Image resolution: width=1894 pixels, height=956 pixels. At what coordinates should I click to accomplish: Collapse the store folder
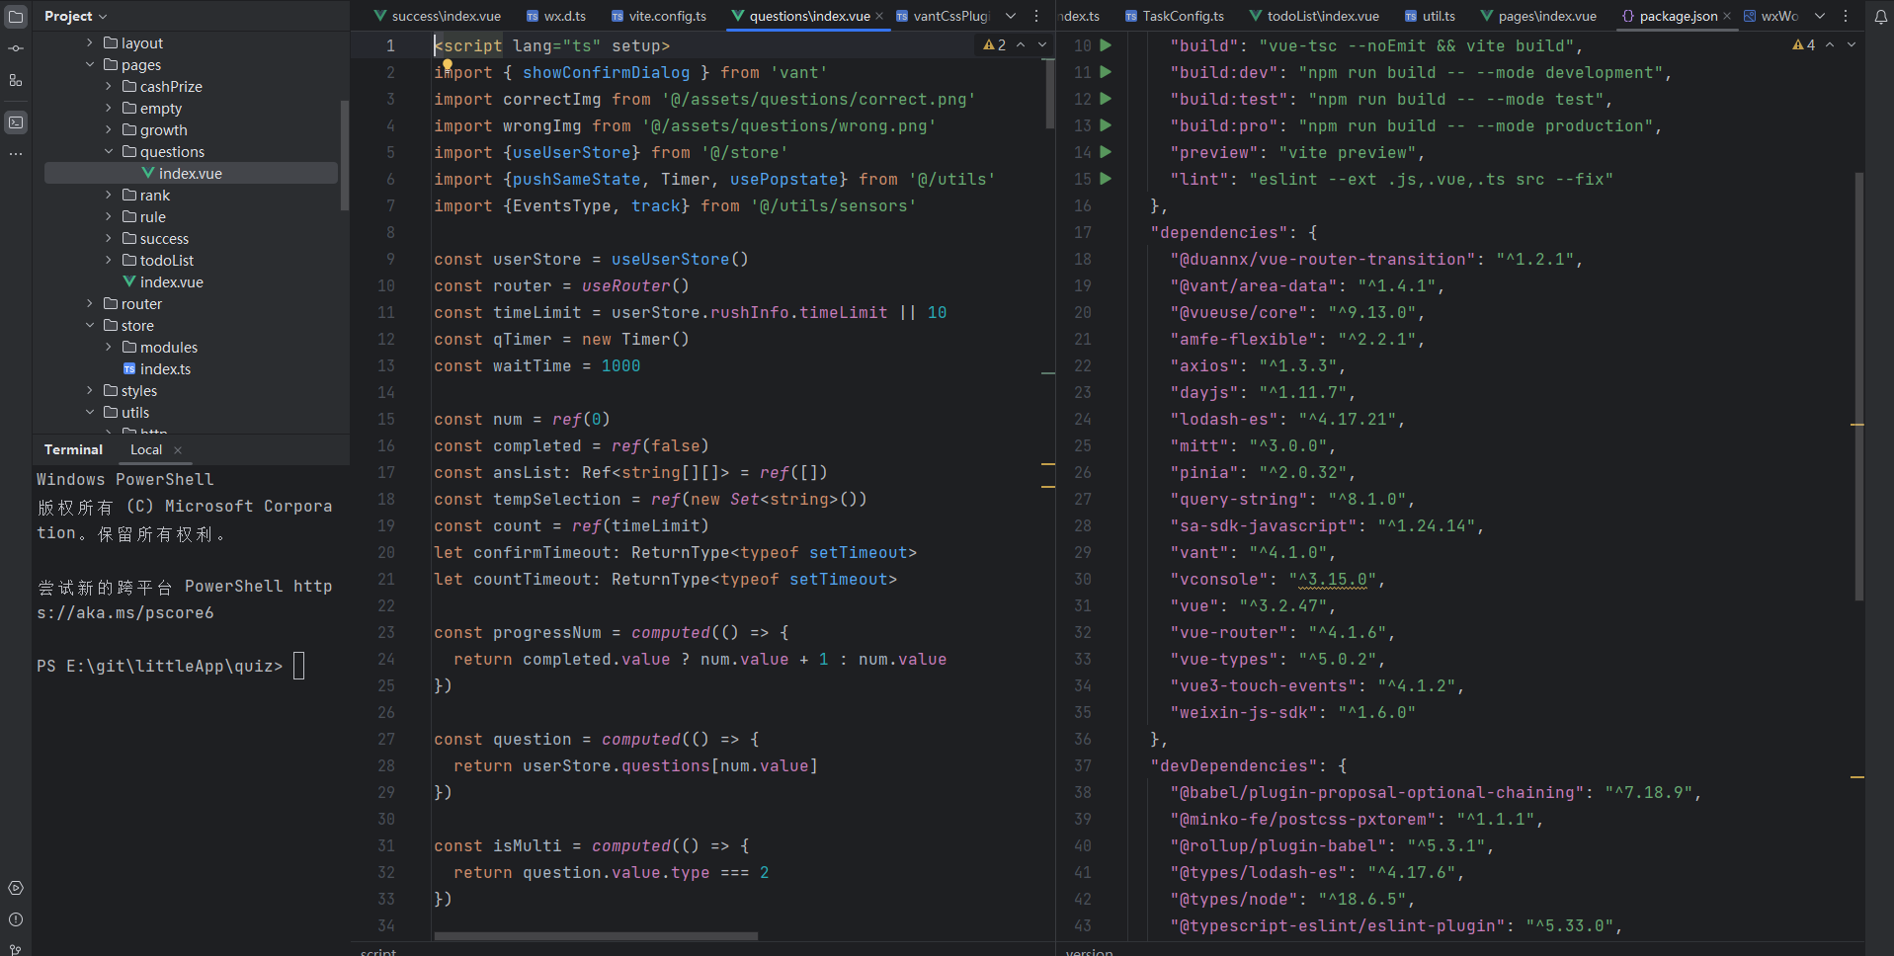point(90,325)
